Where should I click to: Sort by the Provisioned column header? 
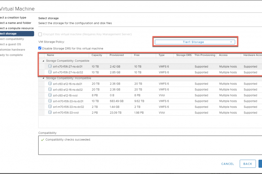click(x=116, y=55)
